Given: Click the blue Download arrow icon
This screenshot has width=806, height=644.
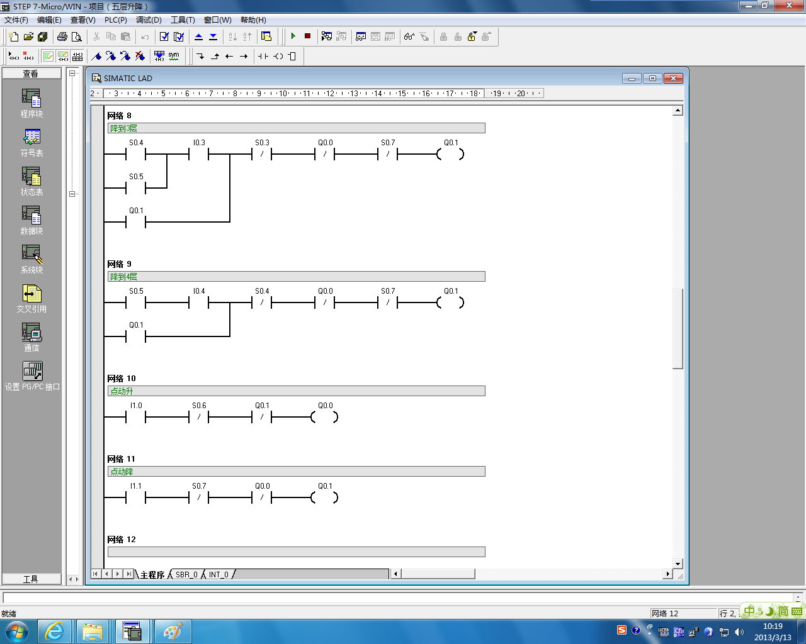Looking at the screenshot, I should point(213,36).
